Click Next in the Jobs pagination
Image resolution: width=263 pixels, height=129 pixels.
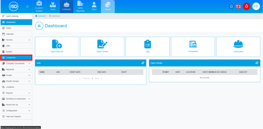click(x=97, y=78)
